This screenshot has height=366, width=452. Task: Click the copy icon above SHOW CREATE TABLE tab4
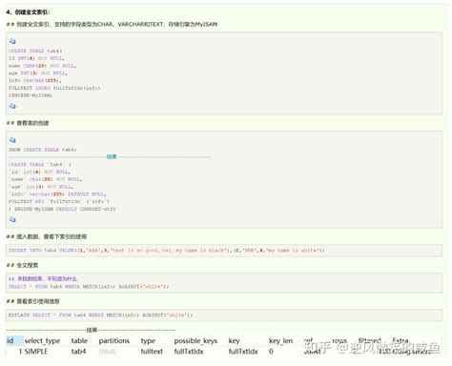(x=12, y=140)
